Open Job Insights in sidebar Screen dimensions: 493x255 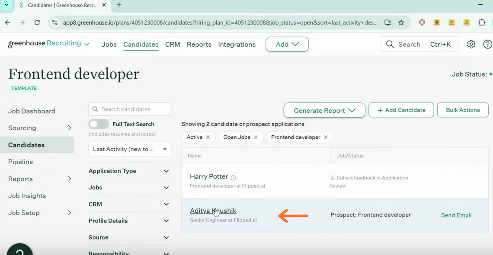pos(27,196)
